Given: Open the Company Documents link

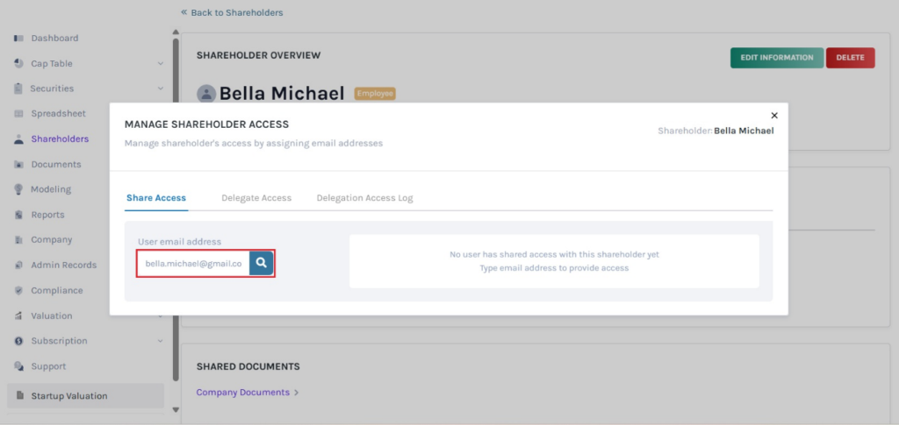Looking at the screenshot, I should pyautogui.click(x=243, y=393).
